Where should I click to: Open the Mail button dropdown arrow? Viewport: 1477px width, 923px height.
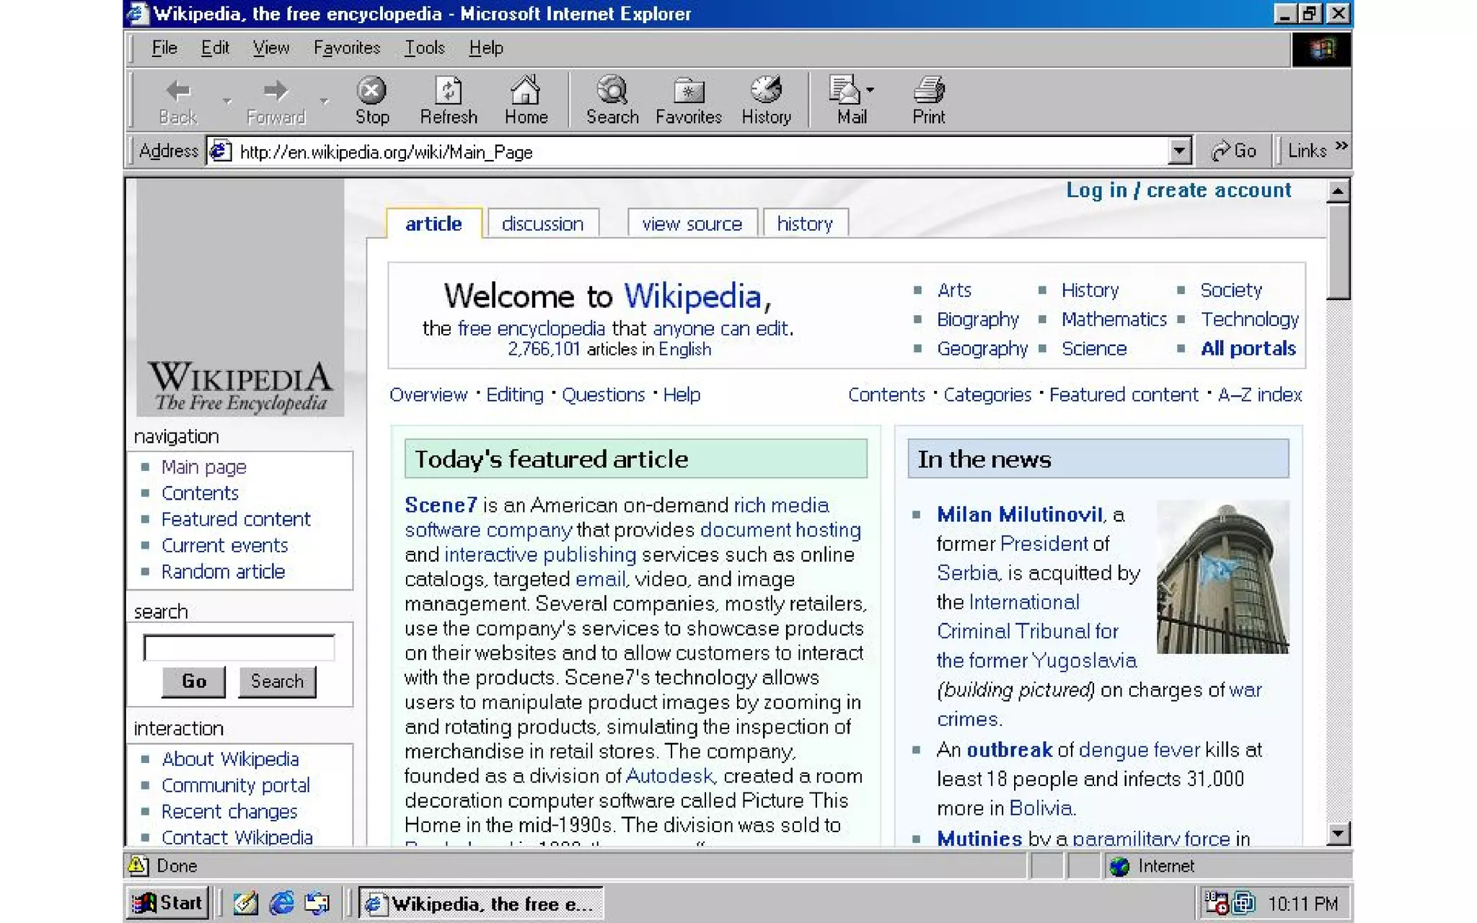[870, 91]
